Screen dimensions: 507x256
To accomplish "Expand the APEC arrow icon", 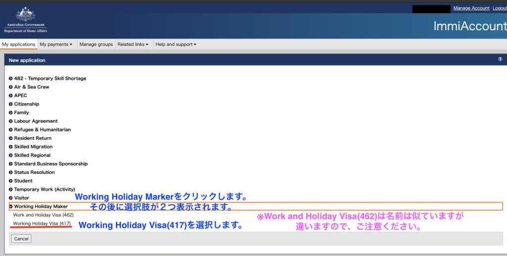I will pyautogui.click(x=11, y=96).
